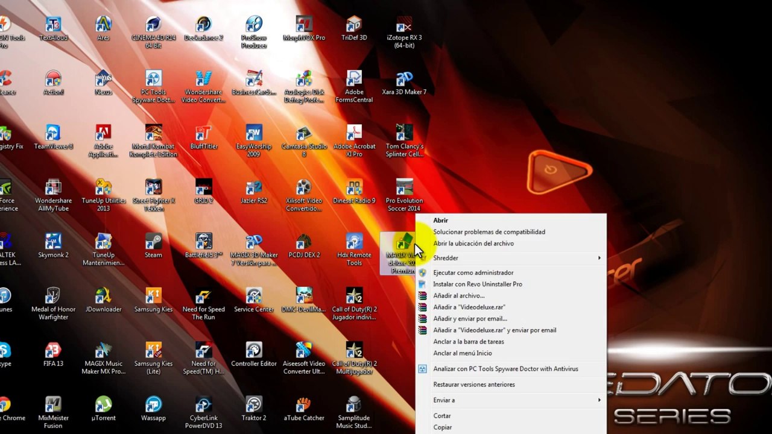772x434 pixels.
Task: Select the Adobe FormsCentral icon
Action: [354, 87]
